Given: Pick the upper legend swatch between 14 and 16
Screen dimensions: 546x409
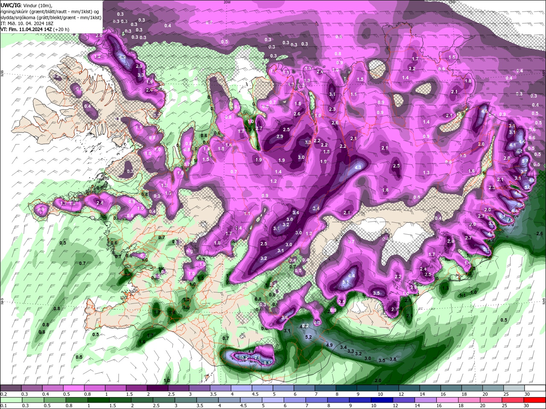Looking at the screenshot, I should pos(430,388).
